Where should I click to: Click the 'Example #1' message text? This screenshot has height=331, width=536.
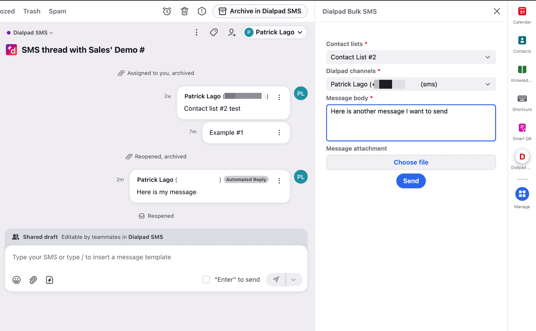(226, 133)
